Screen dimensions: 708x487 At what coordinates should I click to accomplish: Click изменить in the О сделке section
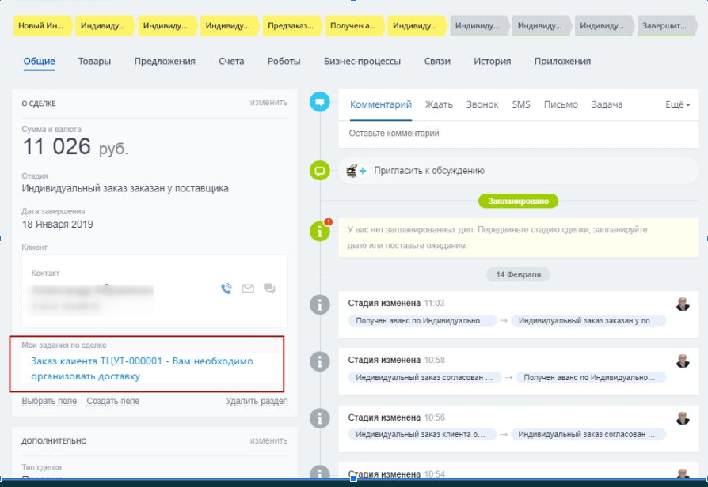pos(268,103)
